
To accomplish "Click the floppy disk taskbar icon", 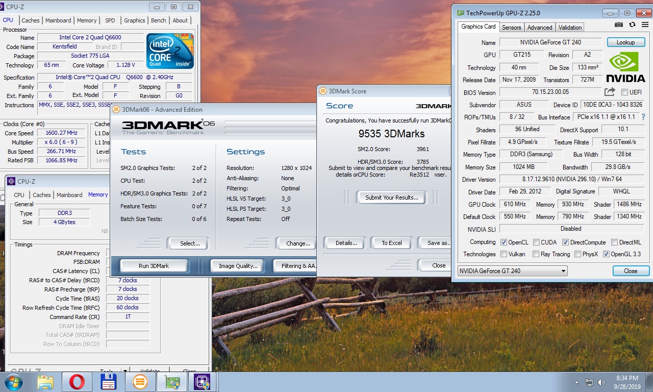I will pyautogui.click(x=109, y=382).
